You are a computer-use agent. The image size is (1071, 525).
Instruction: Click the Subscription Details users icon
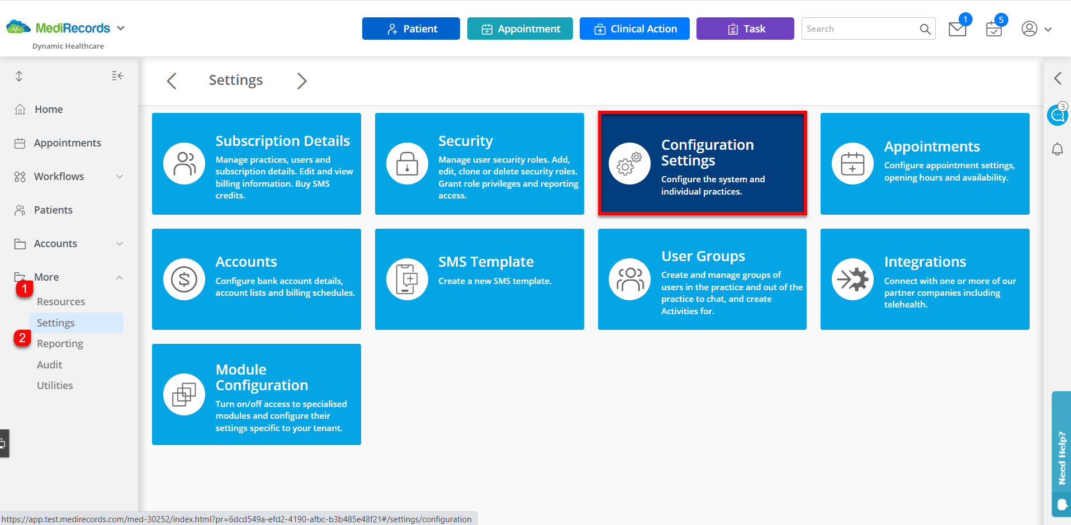click(x=184, y=164)
